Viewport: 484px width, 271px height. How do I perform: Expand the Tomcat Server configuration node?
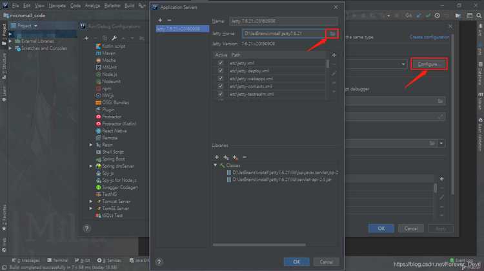click(91, 201)
